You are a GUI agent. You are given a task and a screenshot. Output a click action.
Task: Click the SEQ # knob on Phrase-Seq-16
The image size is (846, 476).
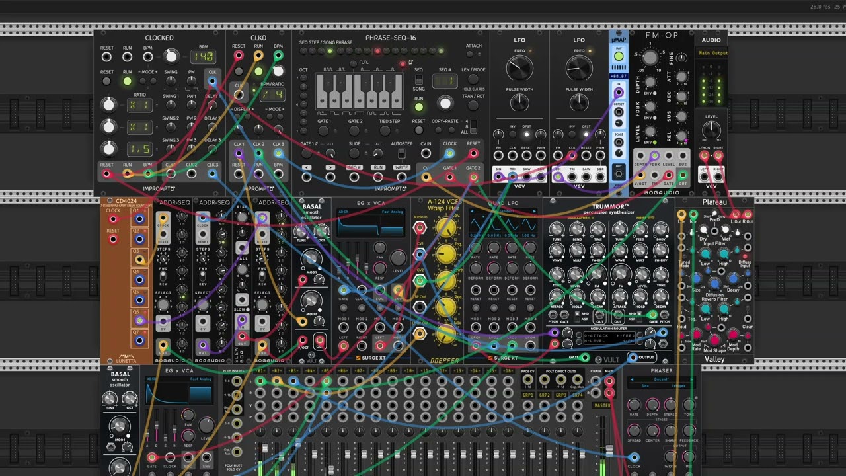tap(445, 103)
